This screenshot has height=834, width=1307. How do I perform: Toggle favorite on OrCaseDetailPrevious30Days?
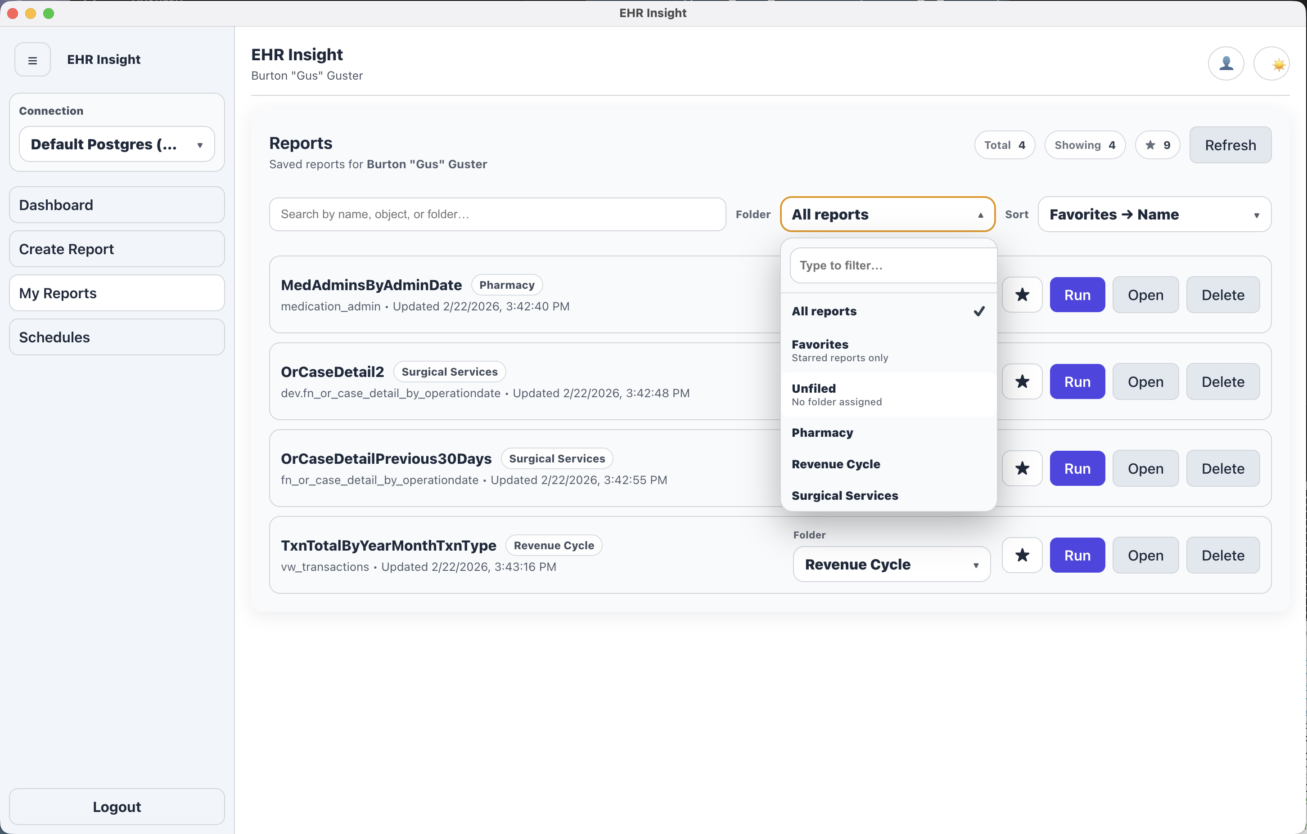pos(1022,468)
